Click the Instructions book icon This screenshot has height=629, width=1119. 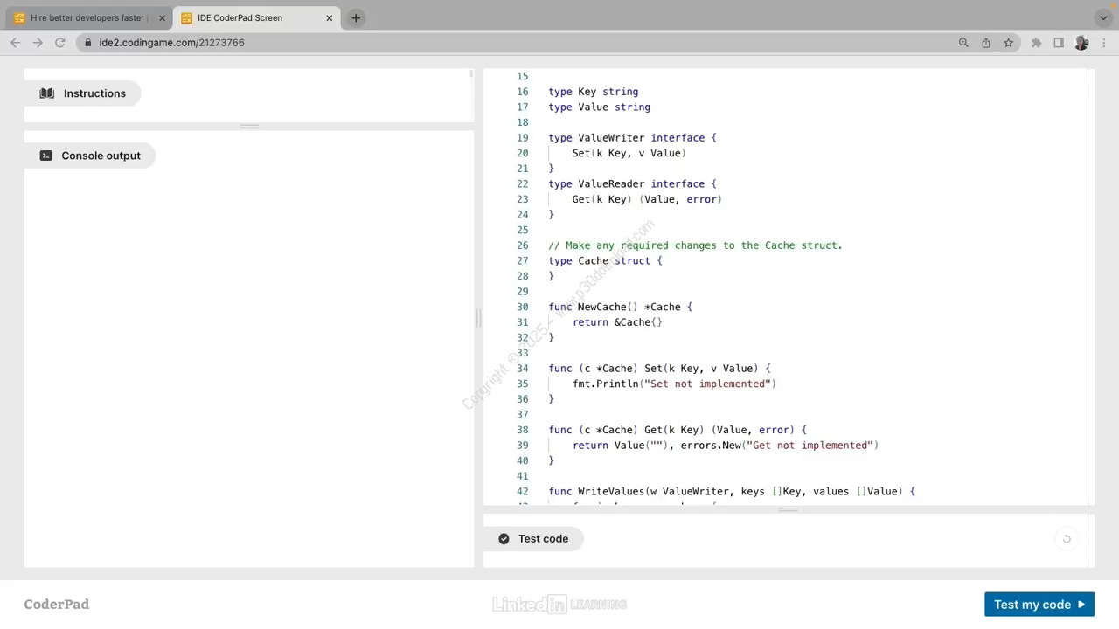tap(47, 93)
